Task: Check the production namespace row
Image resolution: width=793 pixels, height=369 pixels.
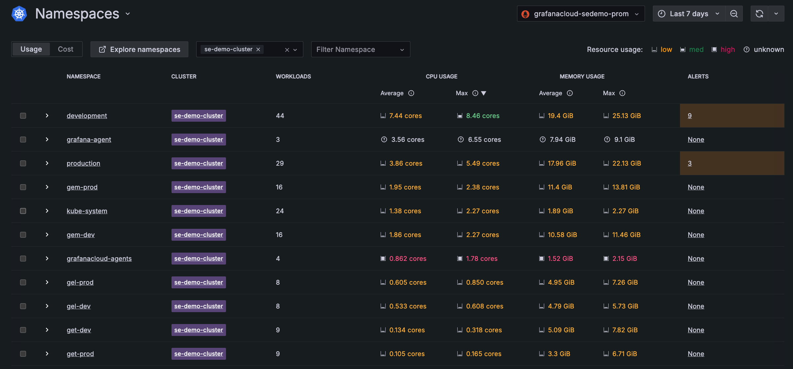Action: point(23,163)
